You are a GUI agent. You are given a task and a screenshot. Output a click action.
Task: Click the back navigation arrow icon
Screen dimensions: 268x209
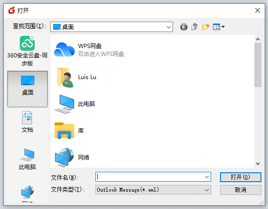tap(184, 27)
